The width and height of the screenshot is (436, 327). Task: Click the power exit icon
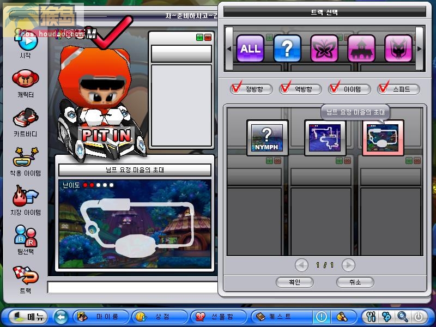419,317
